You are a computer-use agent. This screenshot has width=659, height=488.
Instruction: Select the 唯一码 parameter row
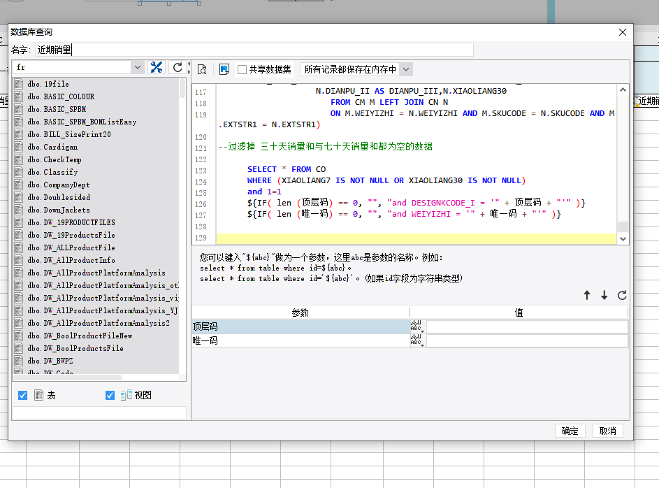tap(300, 340)
